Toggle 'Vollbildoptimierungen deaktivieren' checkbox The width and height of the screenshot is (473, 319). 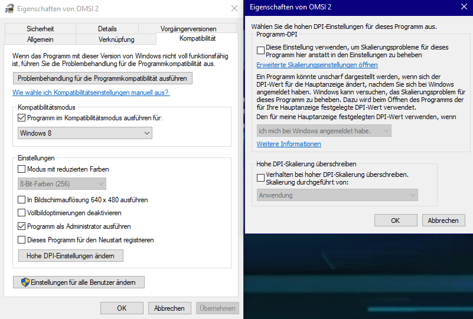[22, 213]
